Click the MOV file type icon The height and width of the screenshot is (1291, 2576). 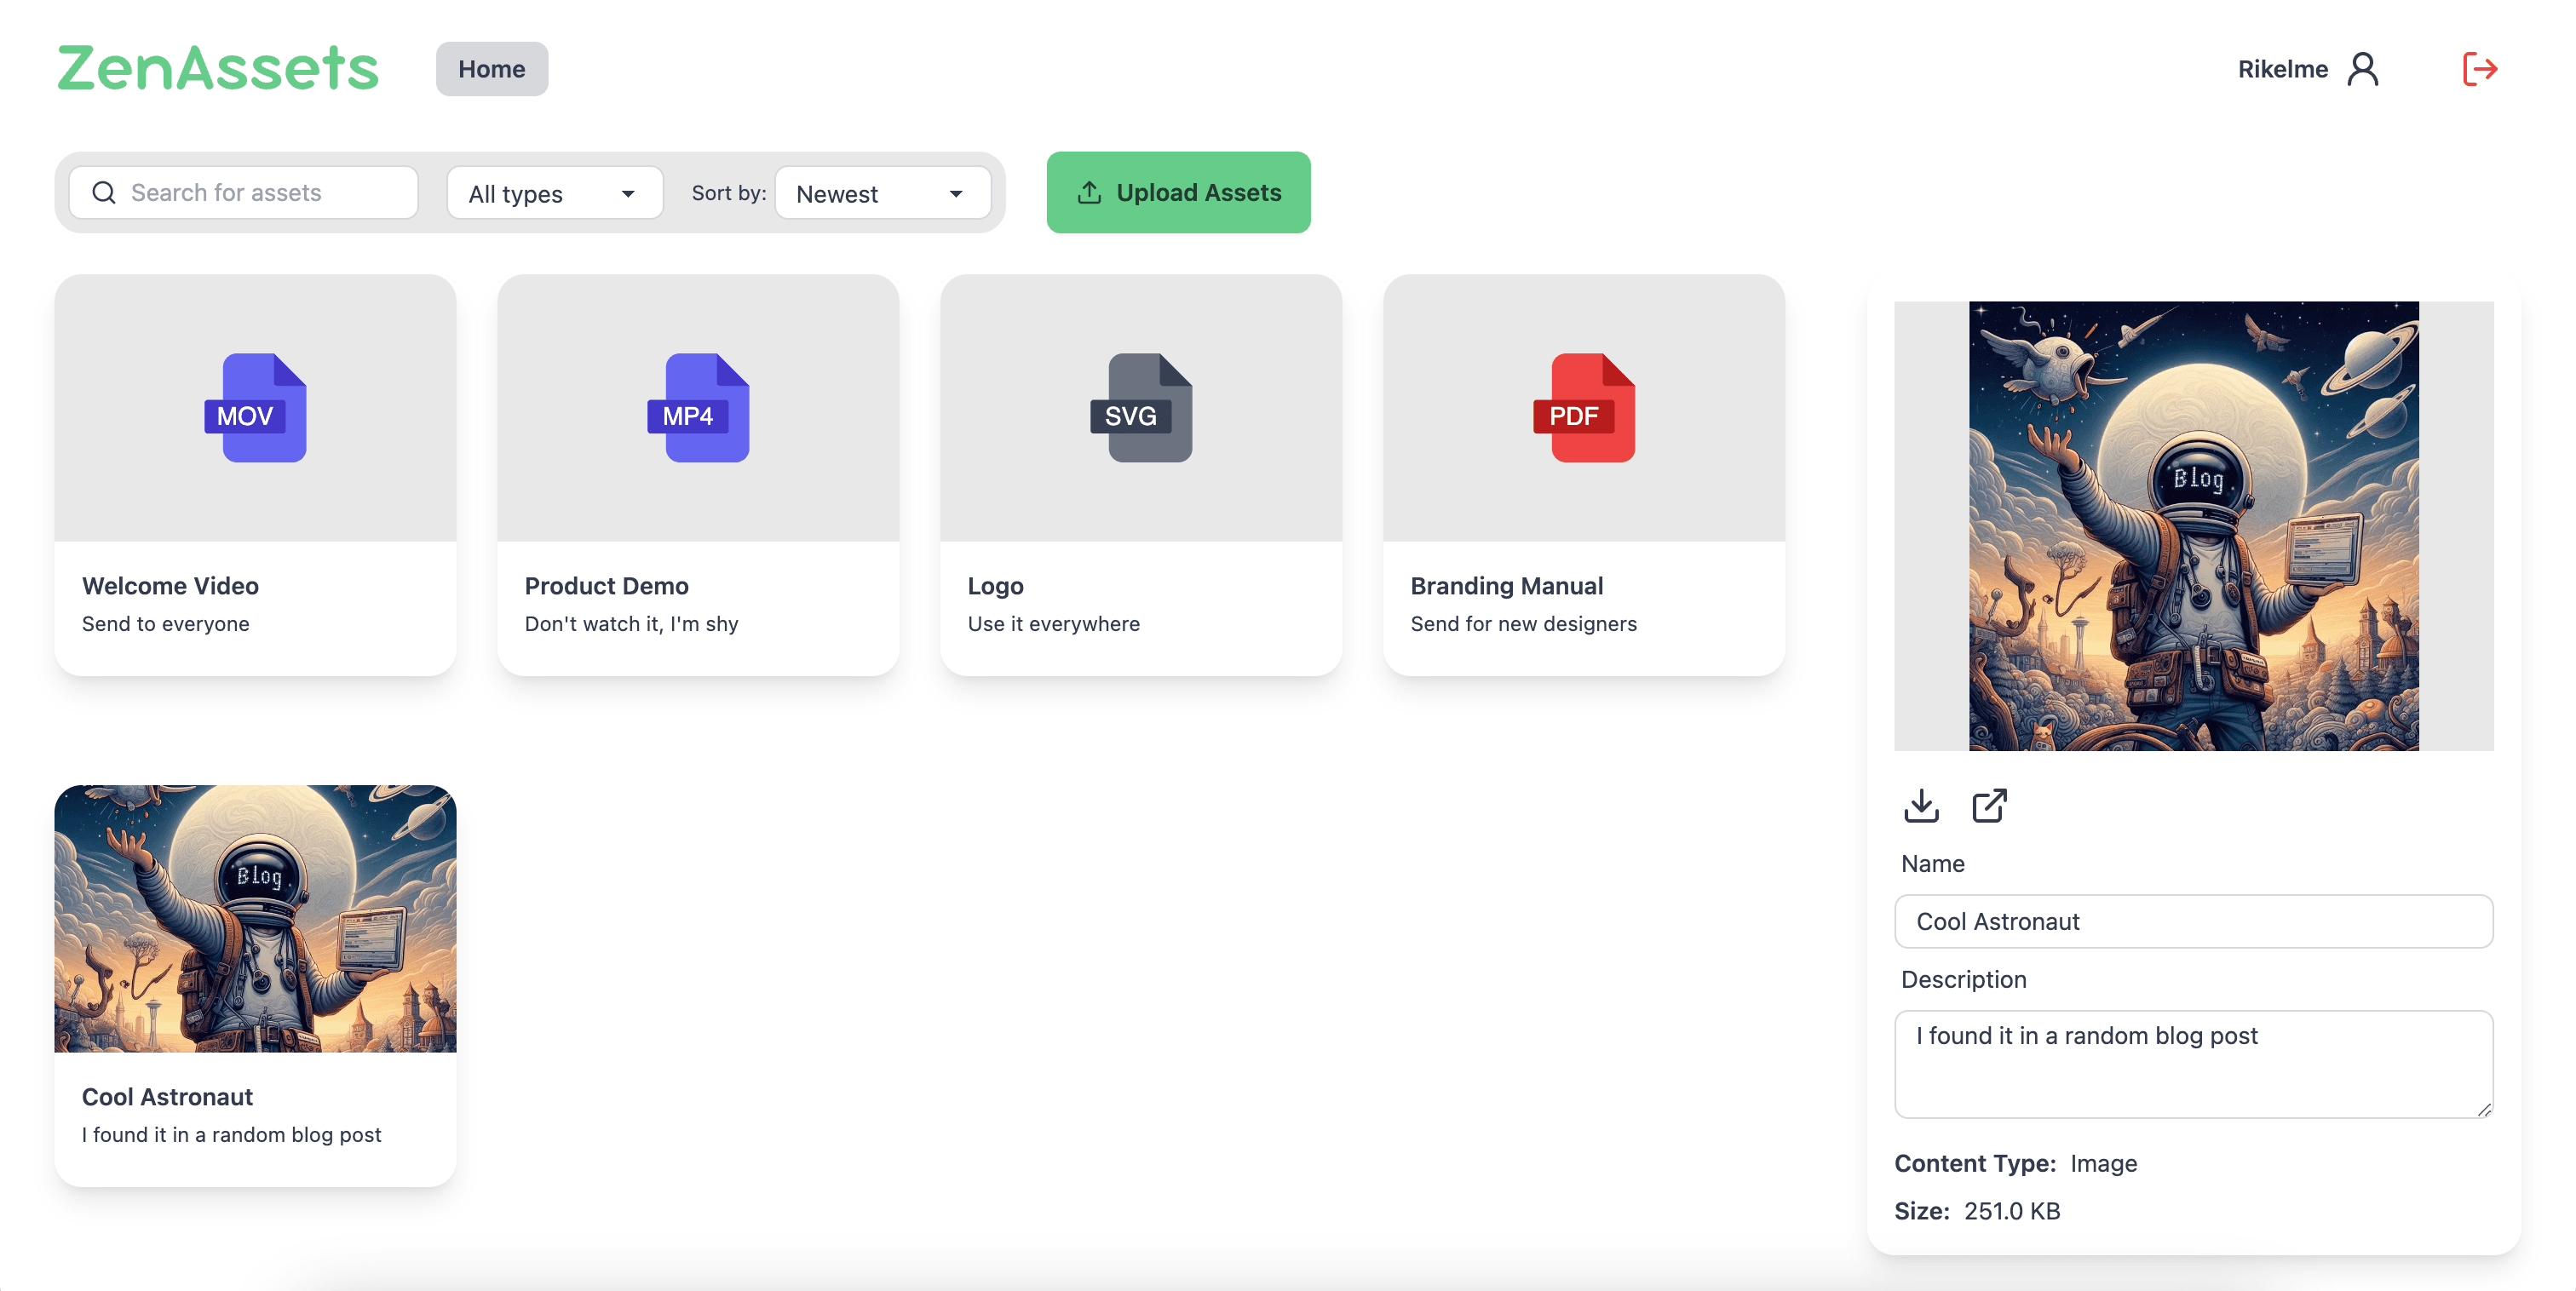(256, 409)
